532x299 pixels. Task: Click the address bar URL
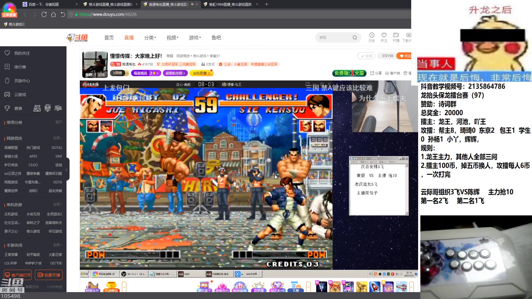coord(108,14)
